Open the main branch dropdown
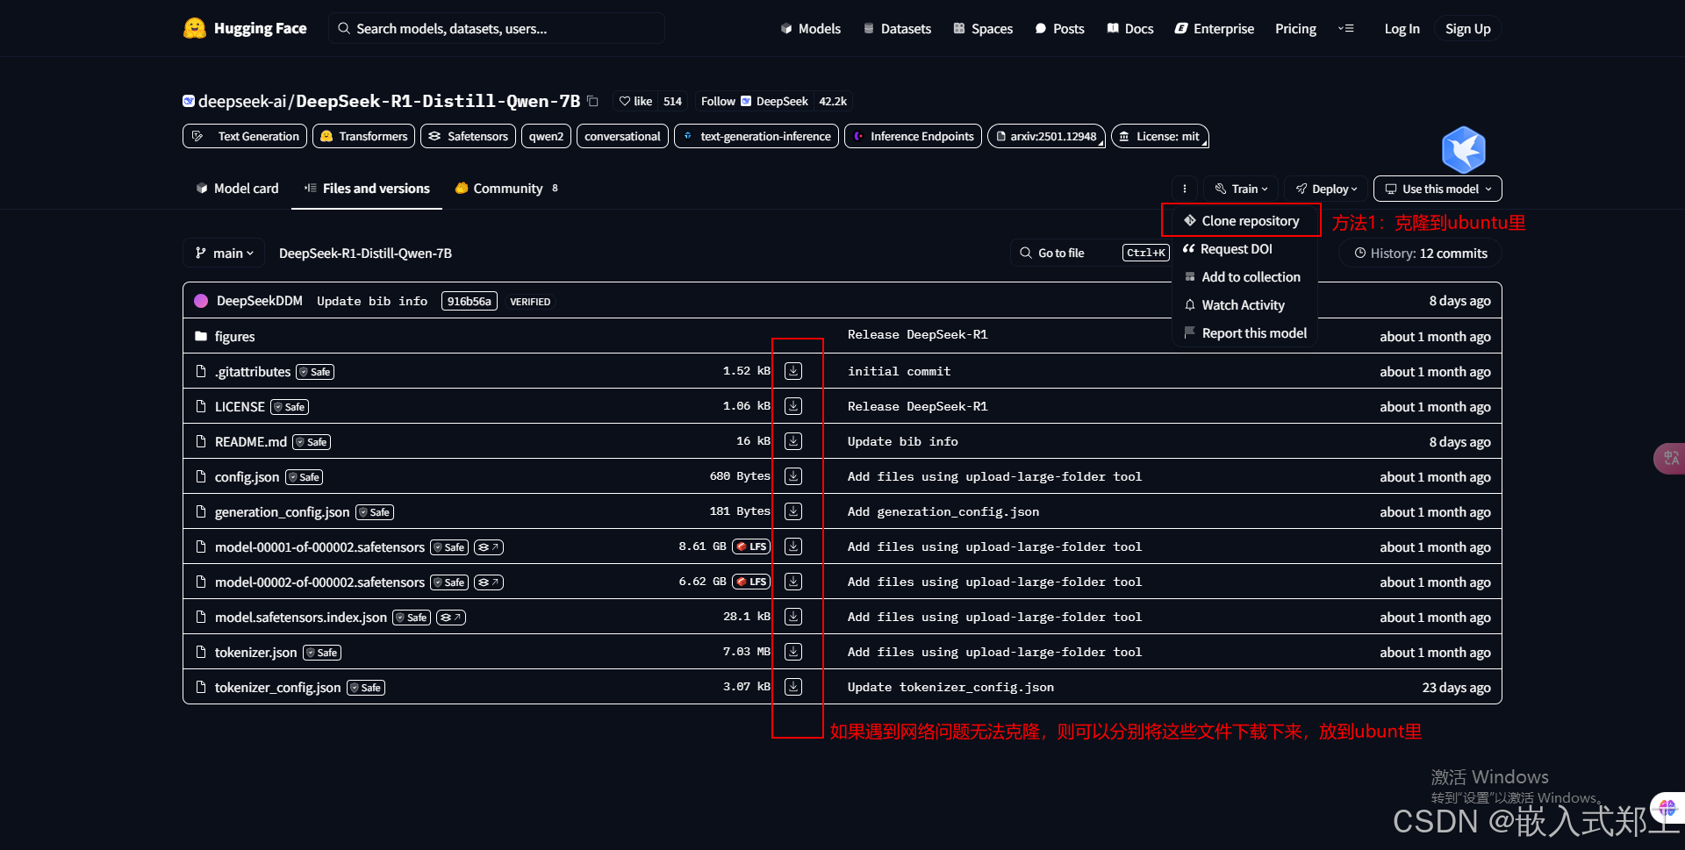 [x=224, y=253]
